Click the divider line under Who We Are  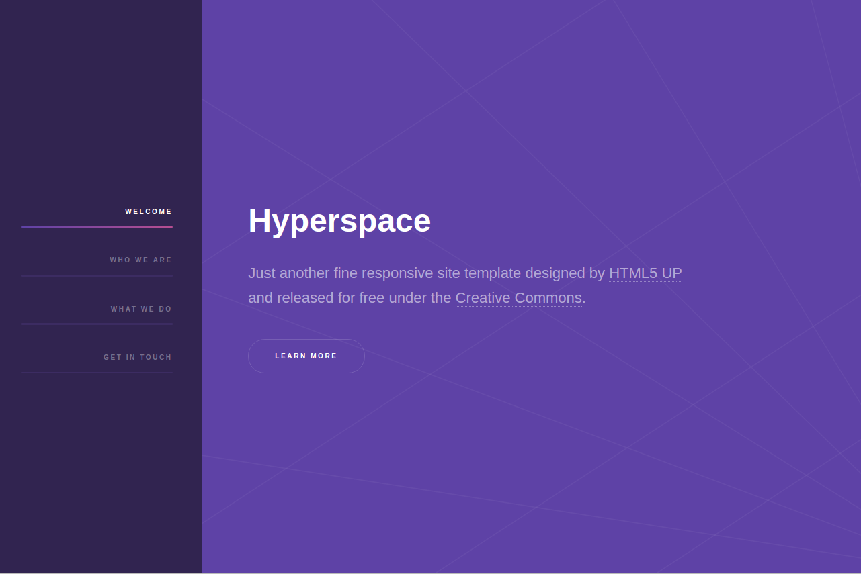click(96, 275)
